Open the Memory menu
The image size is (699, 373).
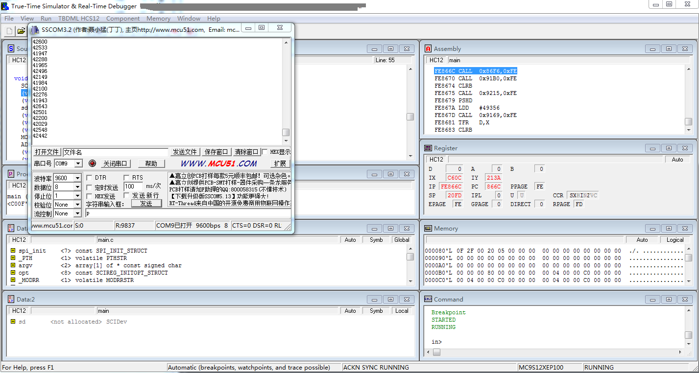pos(158,19)
